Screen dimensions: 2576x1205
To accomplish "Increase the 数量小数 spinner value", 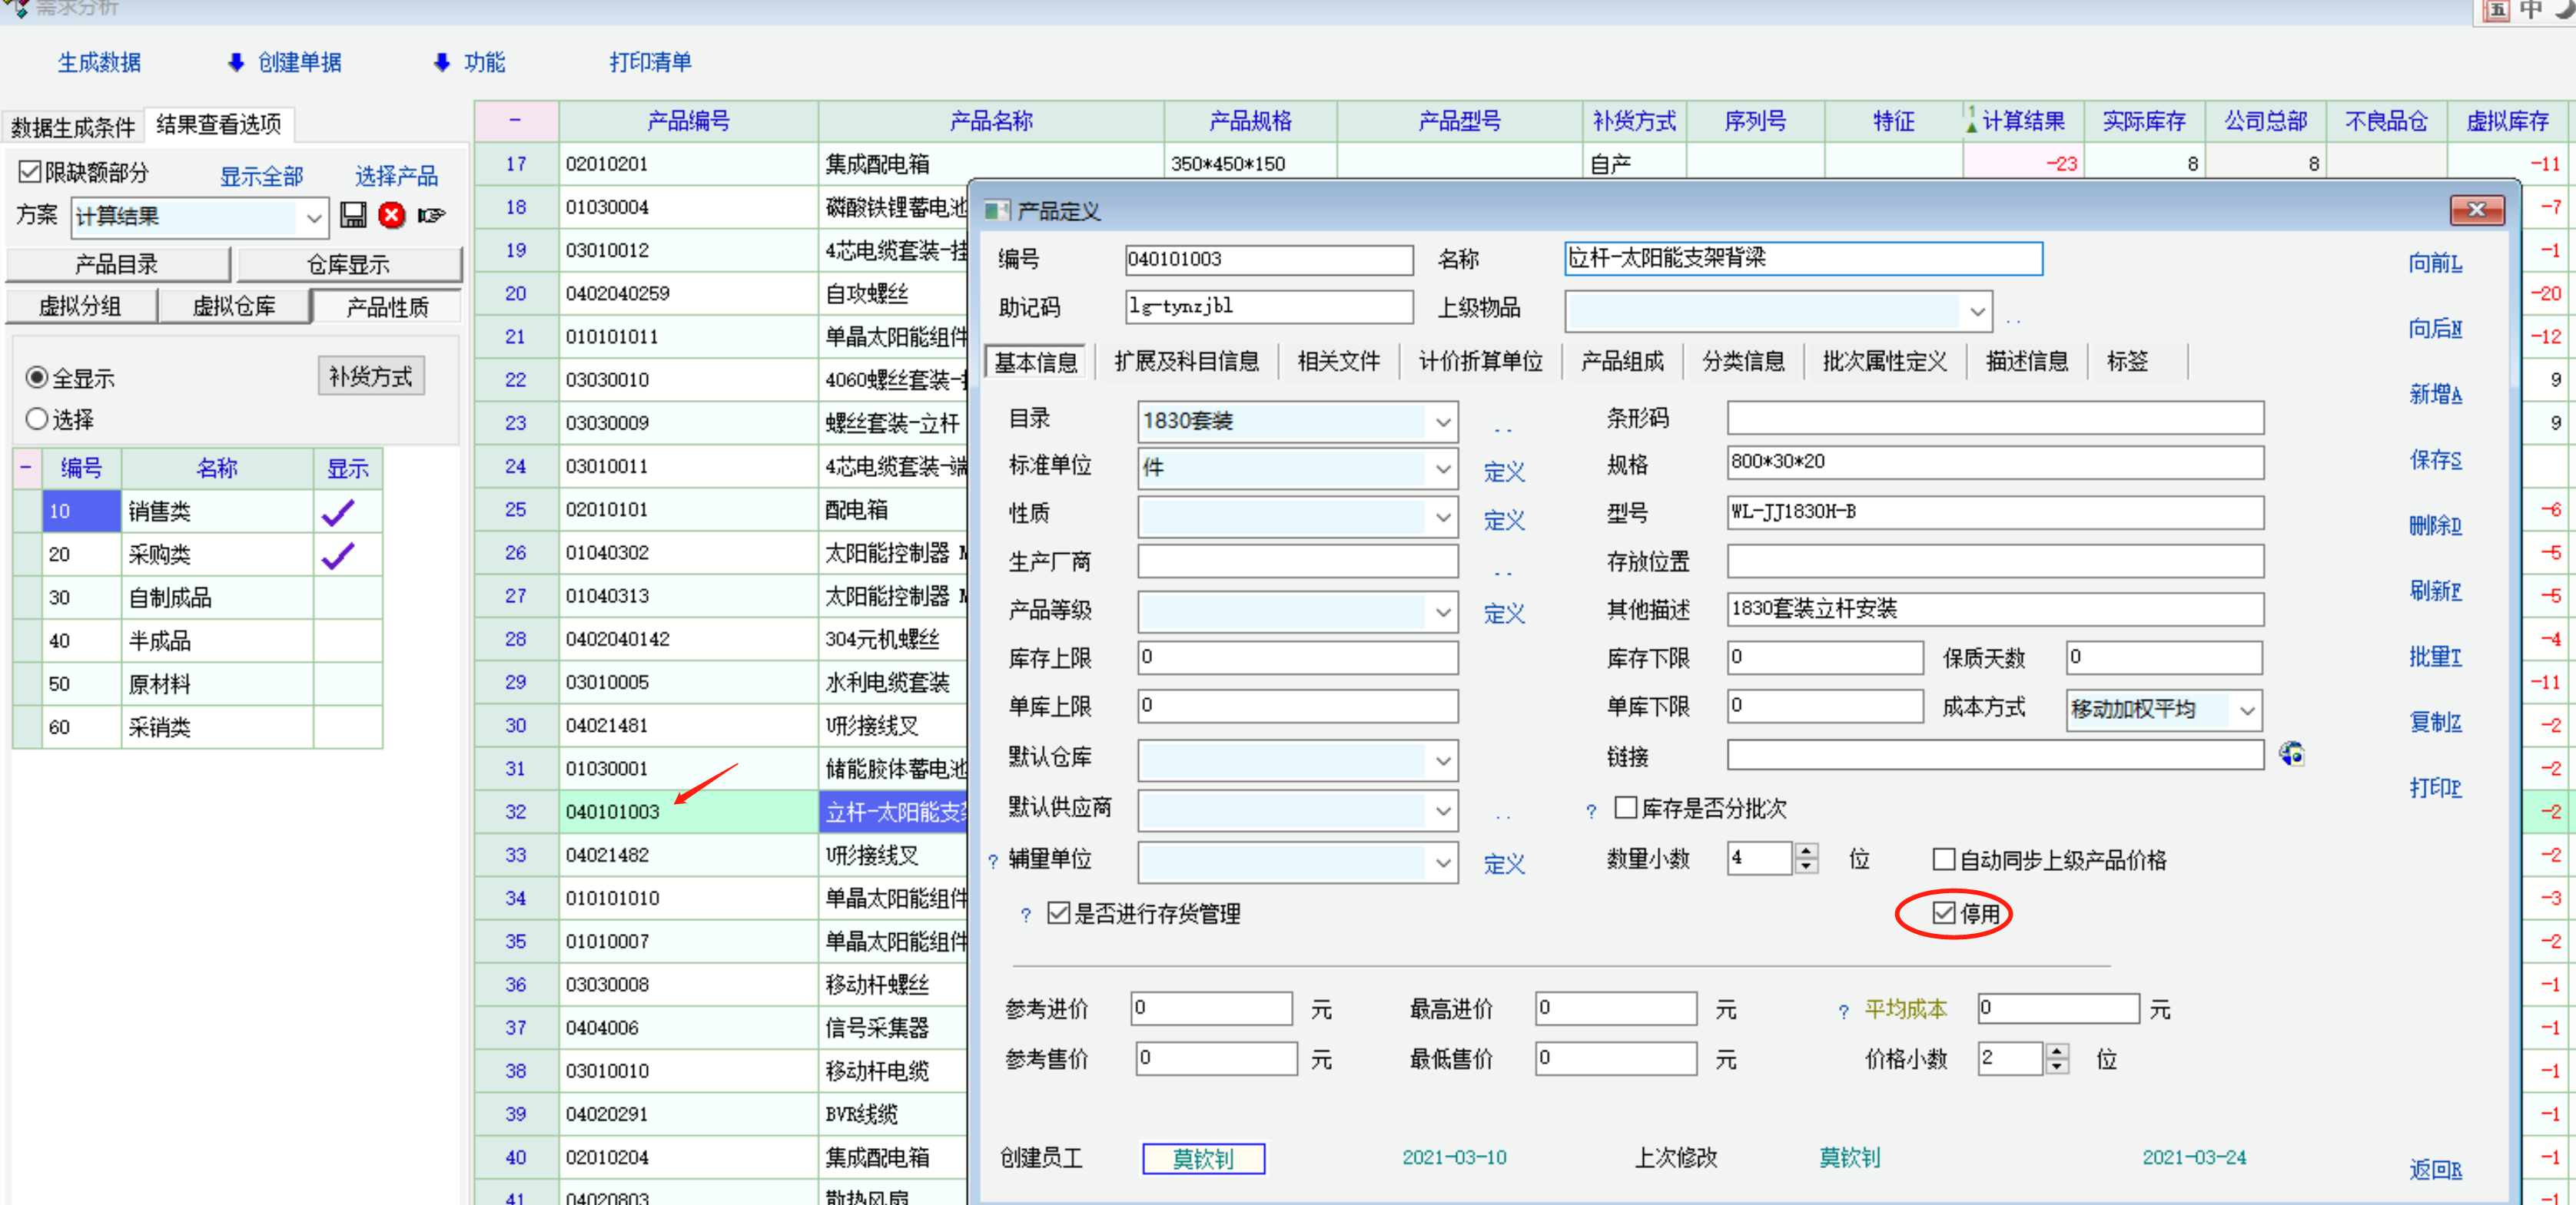I will coord(1806,850).
